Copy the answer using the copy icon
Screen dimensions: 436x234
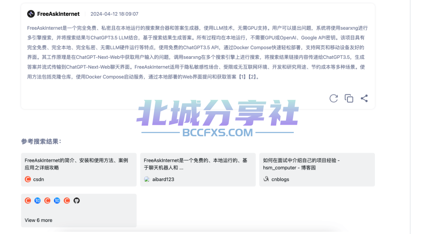coord(349,98)
